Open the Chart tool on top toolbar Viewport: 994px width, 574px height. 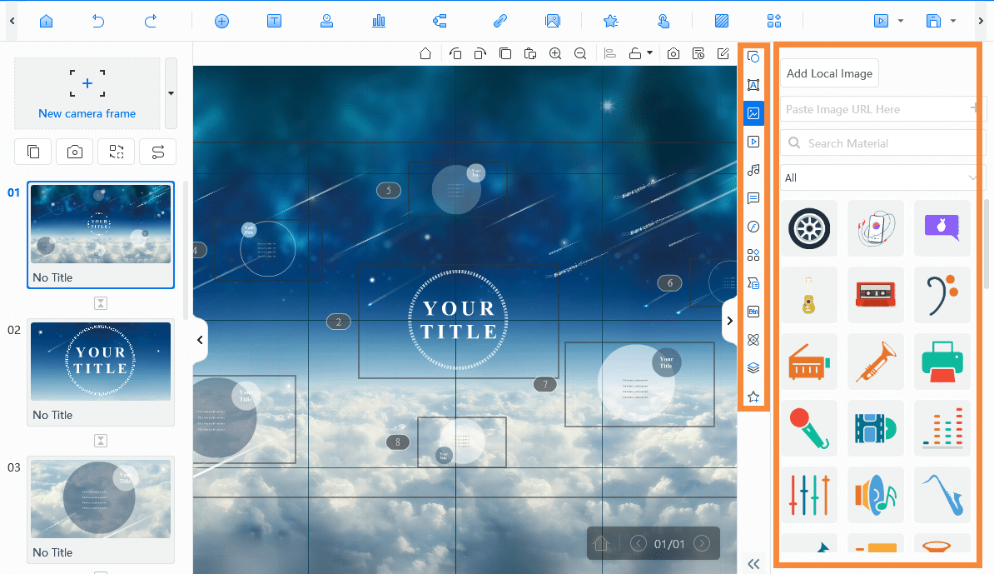[x=379, y=21]
